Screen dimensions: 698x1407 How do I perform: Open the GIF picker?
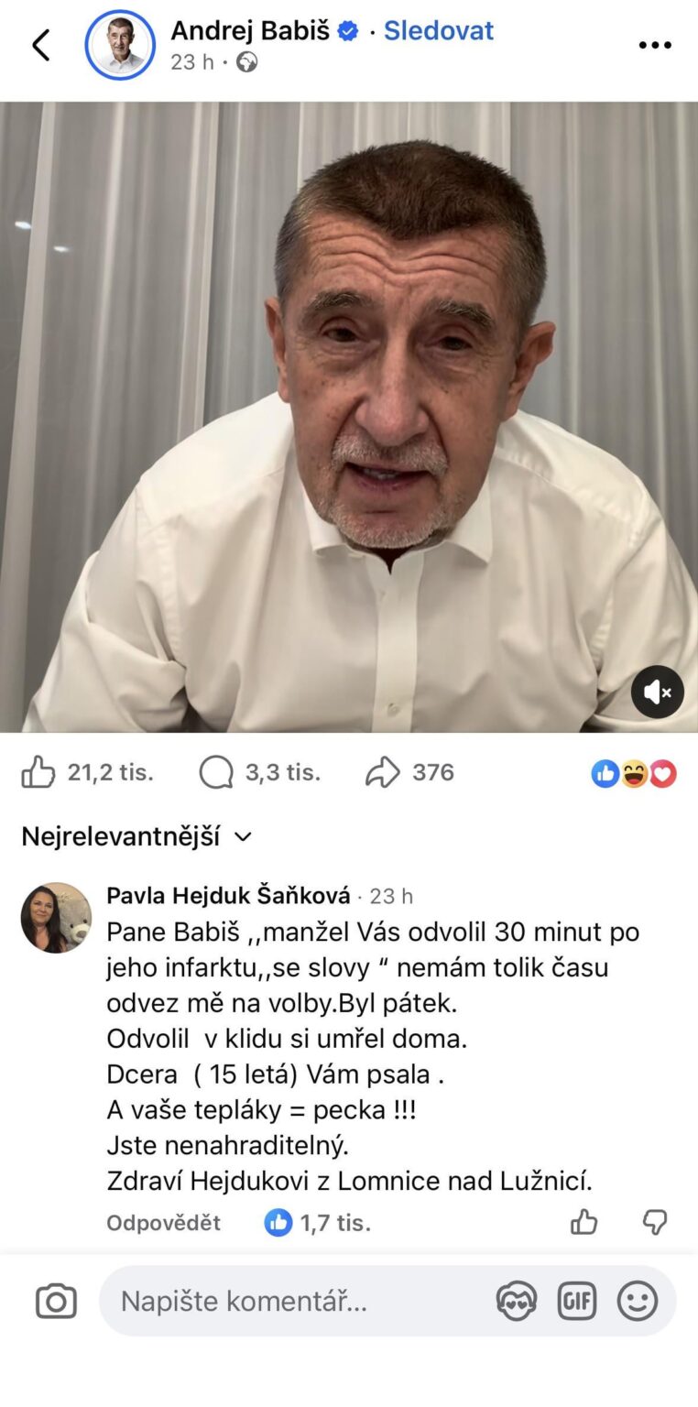[576, 1302]
